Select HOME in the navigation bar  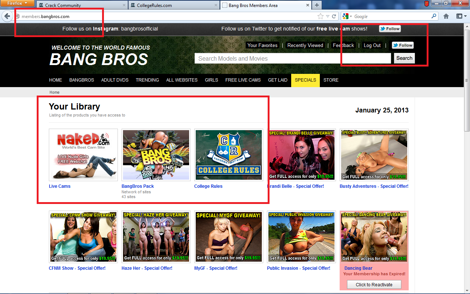pos(55,80)
